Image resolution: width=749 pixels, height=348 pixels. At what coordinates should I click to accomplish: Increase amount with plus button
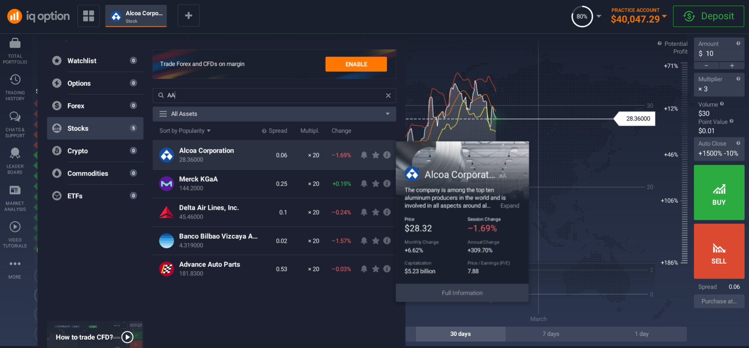pos(732,66)
